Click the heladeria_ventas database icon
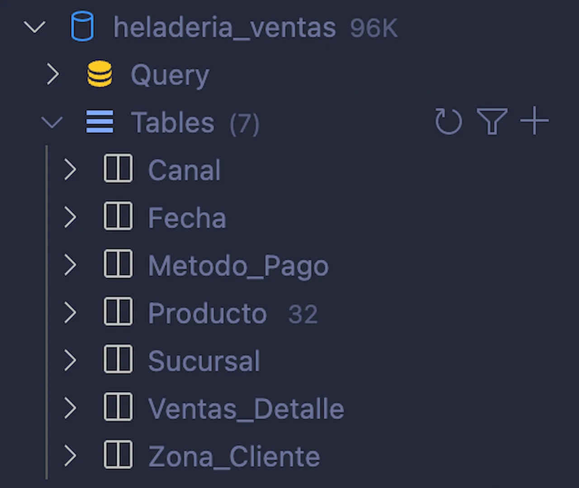This screenshot has height=488, width=579. pyautogui.click(x=82, y=27)
